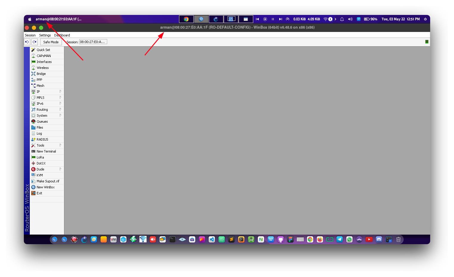This screenshot has height=277, width=454.
Task: Open the Interfaces window
Action: [44, 61]
